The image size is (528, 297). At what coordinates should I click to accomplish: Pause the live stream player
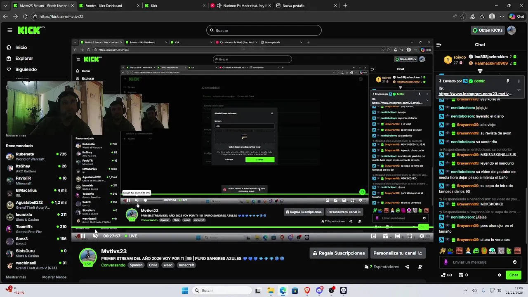82,236
